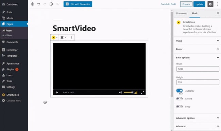Close the block settings sidebar

[218, 13]
